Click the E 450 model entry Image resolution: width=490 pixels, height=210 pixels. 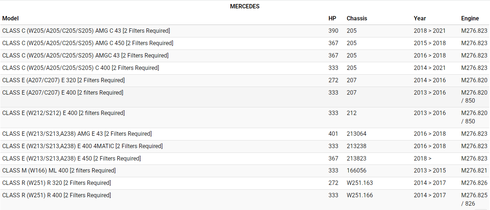tap(71, 159)
